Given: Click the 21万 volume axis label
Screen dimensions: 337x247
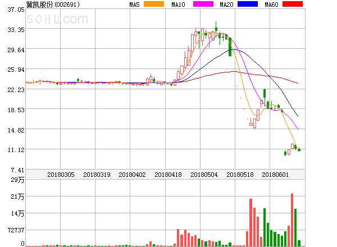Looking at the screenshot, I should (x=17, y=196).
